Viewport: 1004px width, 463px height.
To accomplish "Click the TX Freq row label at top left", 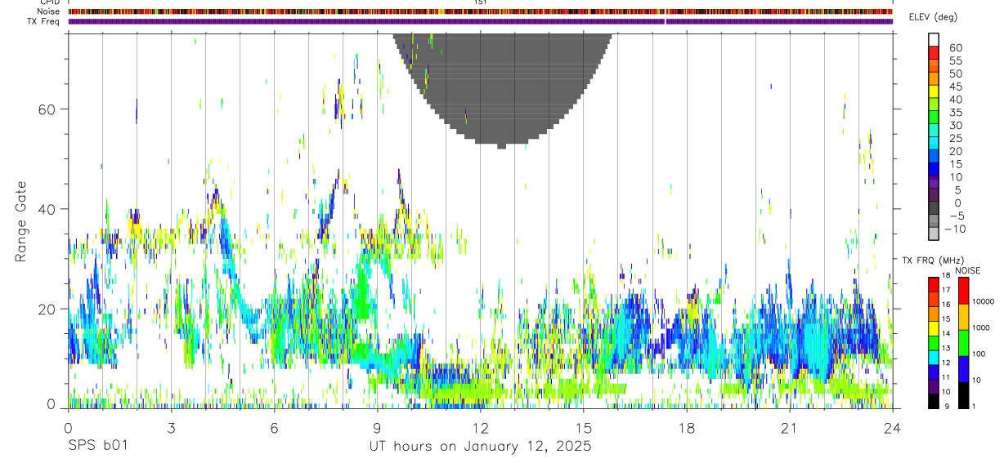I will coord(44,21).
